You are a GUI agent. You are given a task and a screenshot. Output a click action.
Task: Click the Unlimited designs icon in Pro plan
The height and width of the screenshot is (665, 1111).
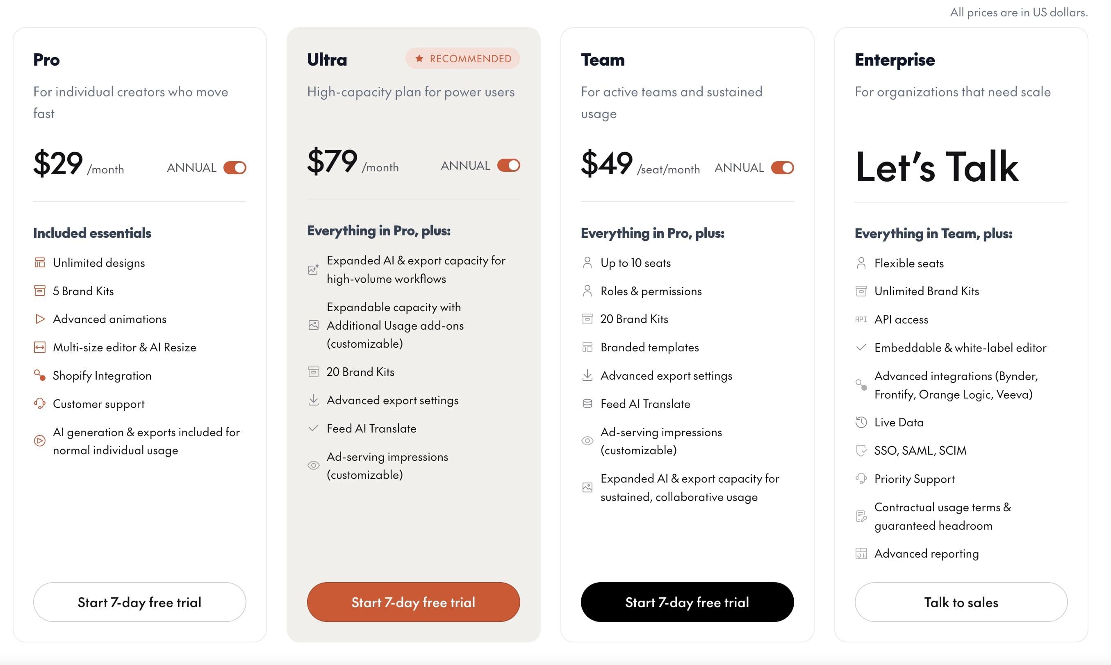pos(40,263)
